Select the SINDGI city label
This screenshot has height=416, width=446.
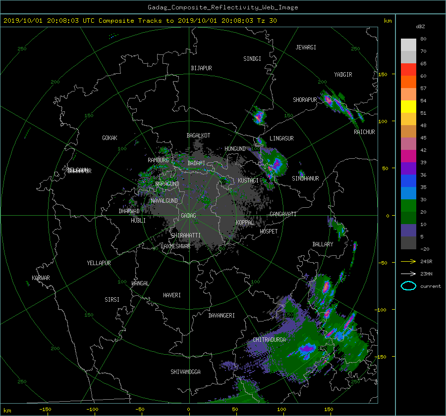[252, 59]
